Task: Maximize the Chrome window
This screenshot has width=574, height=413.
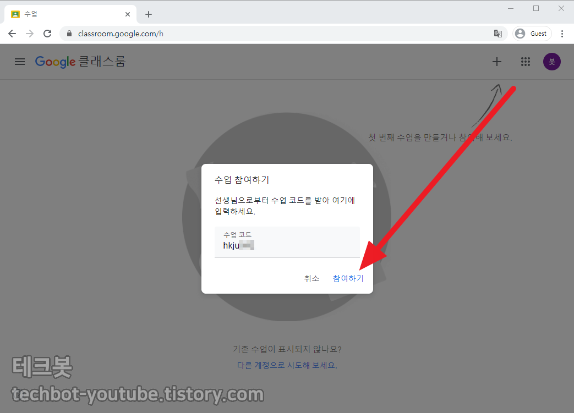Action: [x=536, y=8]
